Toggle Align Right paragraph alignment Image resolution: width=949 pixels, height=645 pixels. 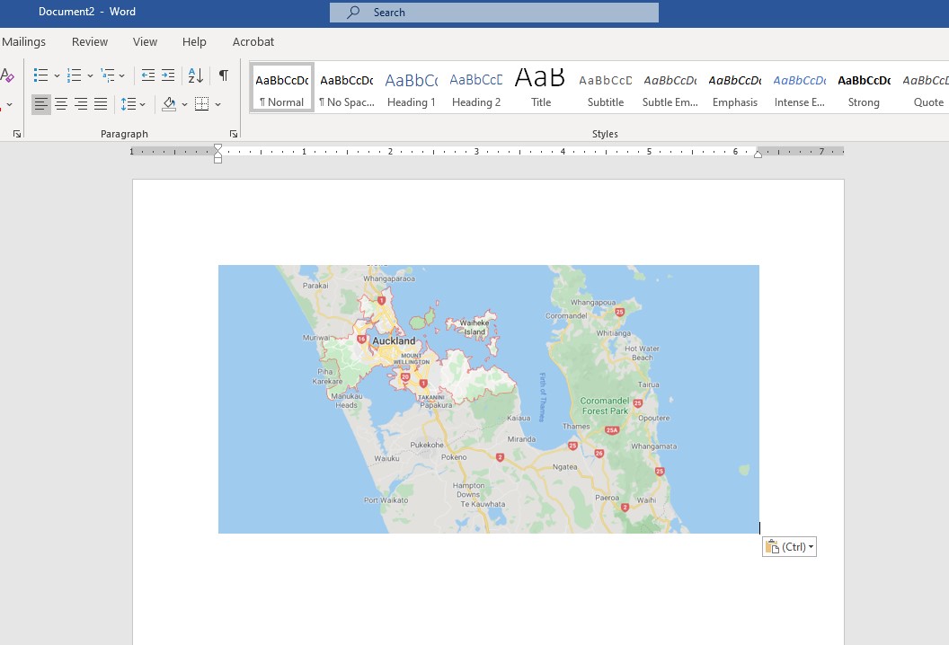pos(81,104)
